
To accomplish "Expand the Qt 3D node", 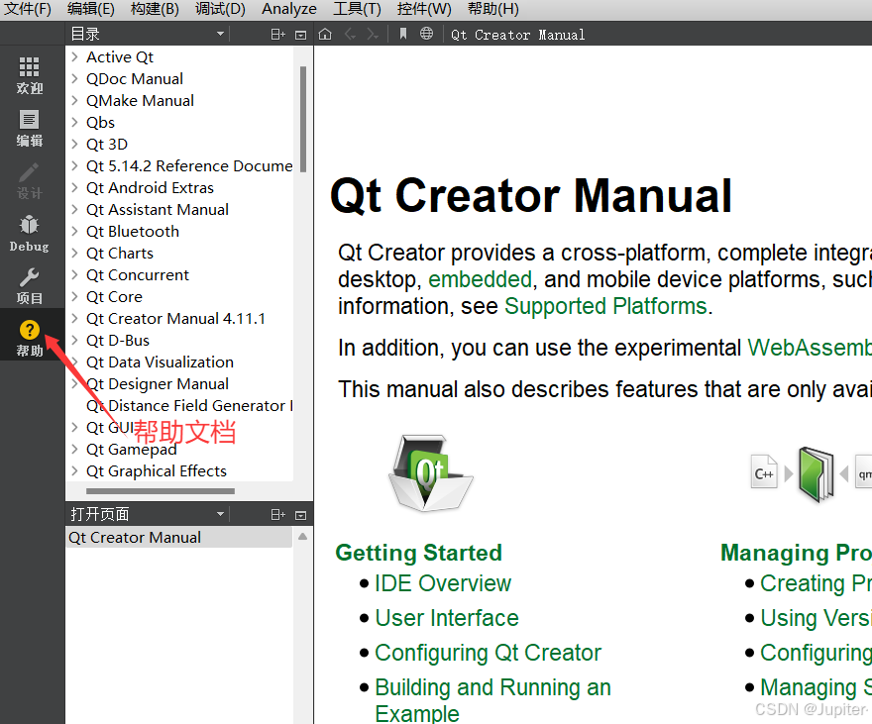I will (x=74, y=144).
